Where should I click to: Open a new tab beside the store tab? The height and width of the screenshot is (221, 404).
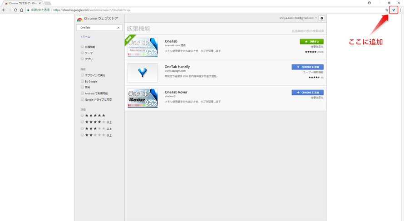click(48, 3)
